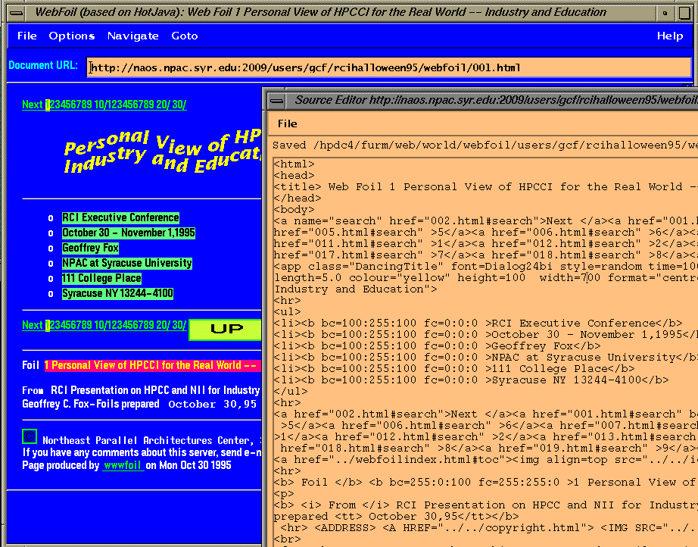Open the WebFoil File menu

pyautogui.click(x=26, y=36)
